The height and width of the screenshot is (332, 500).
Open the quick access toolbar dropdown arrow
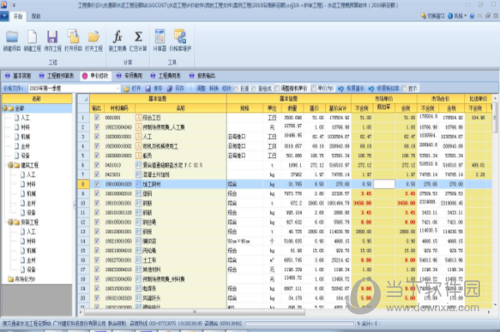[13, 5]
